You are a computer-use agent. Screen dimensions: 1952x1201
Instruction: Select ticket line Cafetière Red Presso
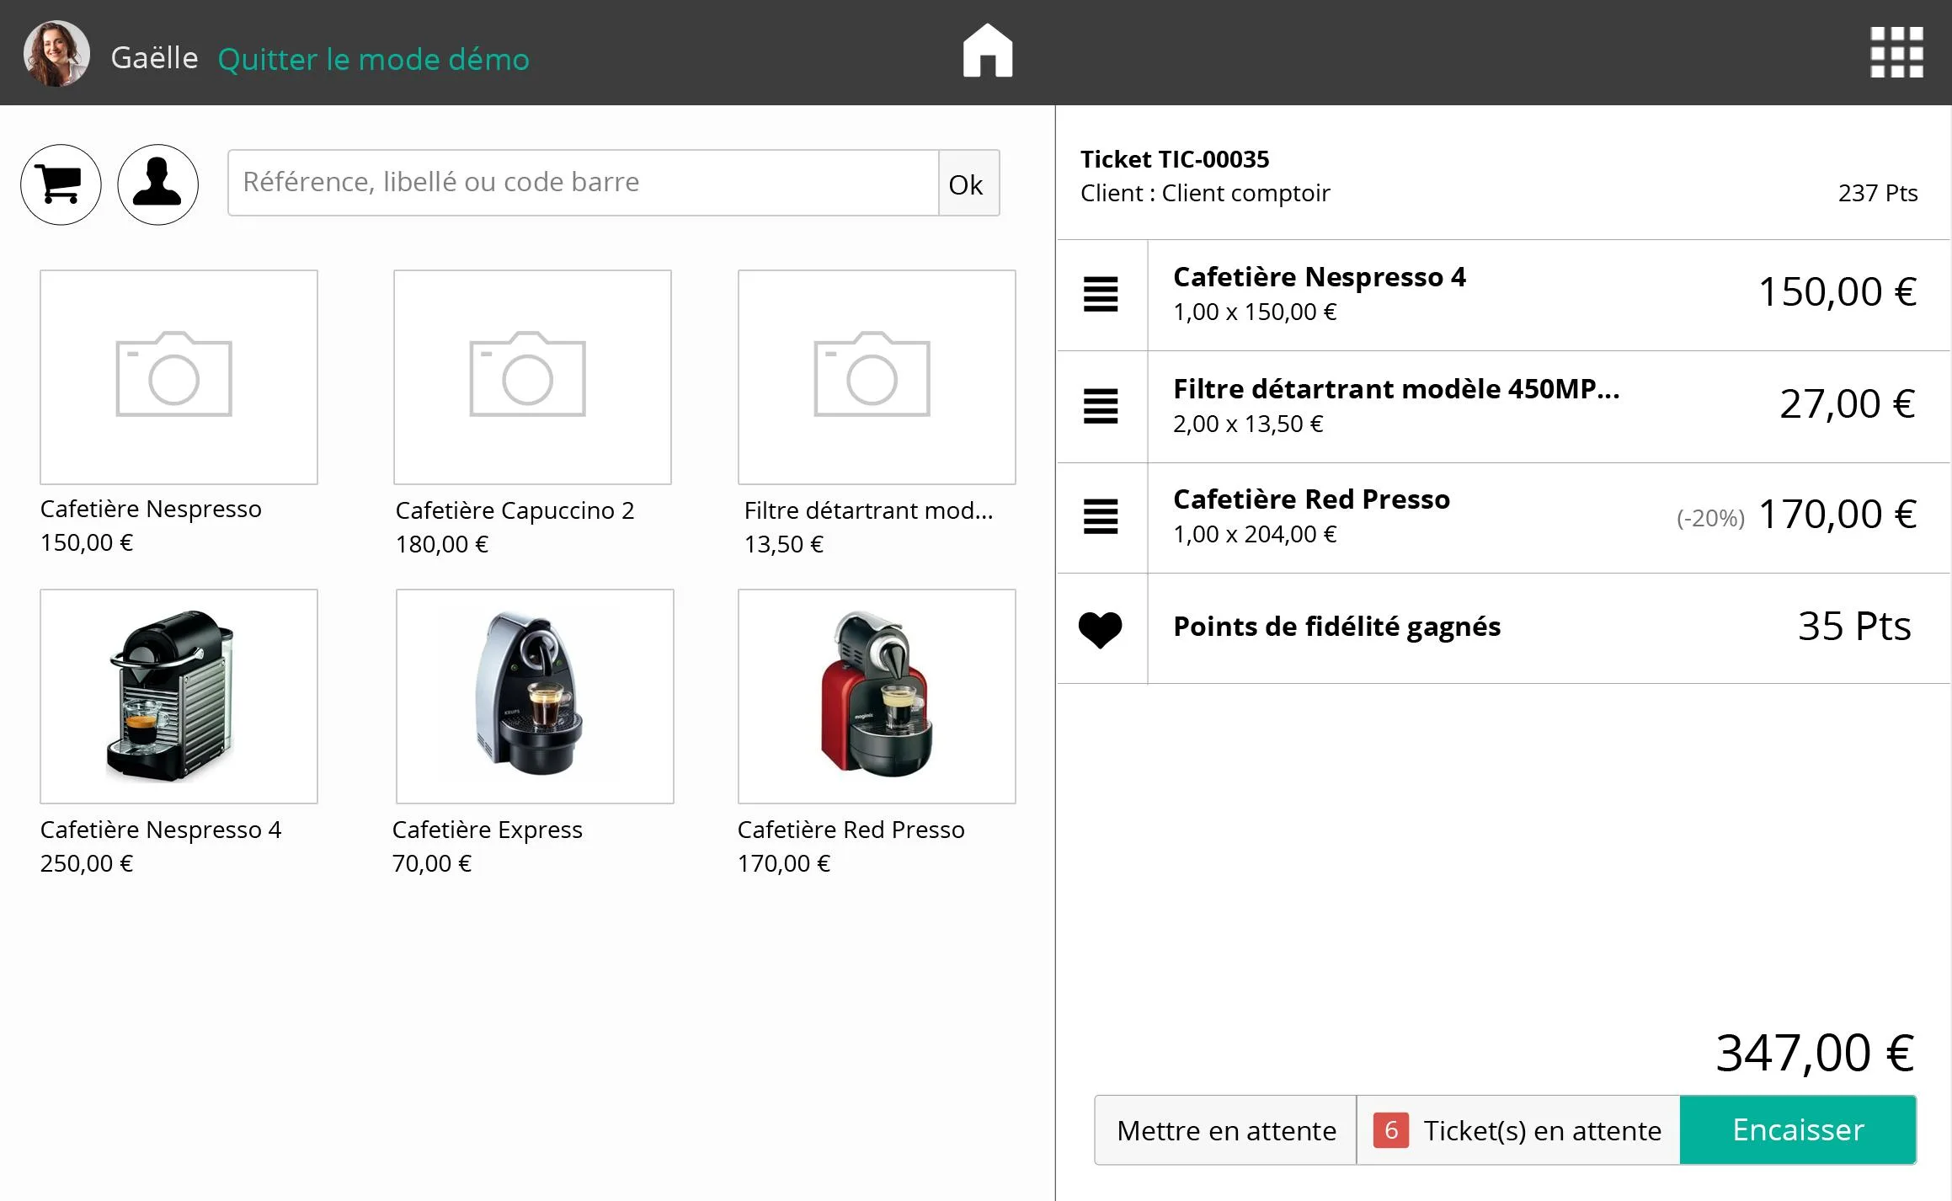1504,518
